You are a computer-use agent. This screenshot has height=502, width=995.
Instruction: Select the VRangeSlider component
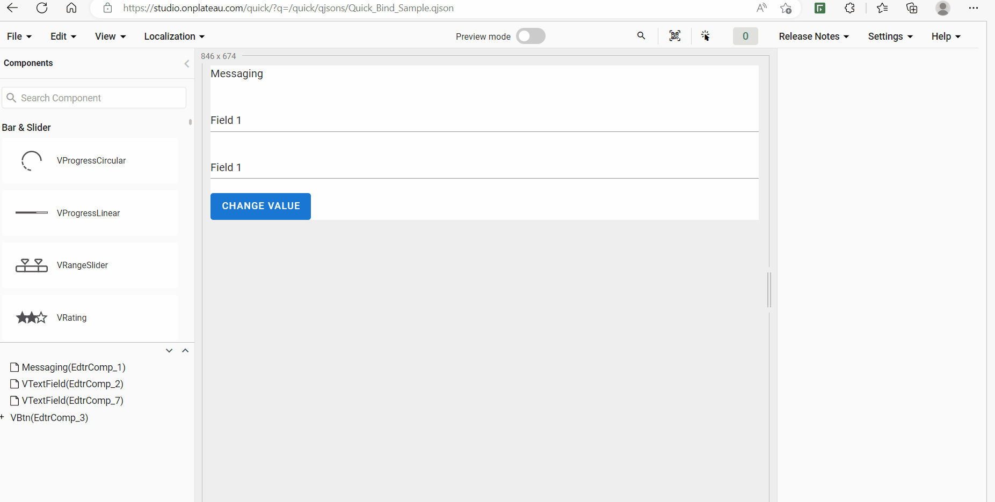pos(90,265)
